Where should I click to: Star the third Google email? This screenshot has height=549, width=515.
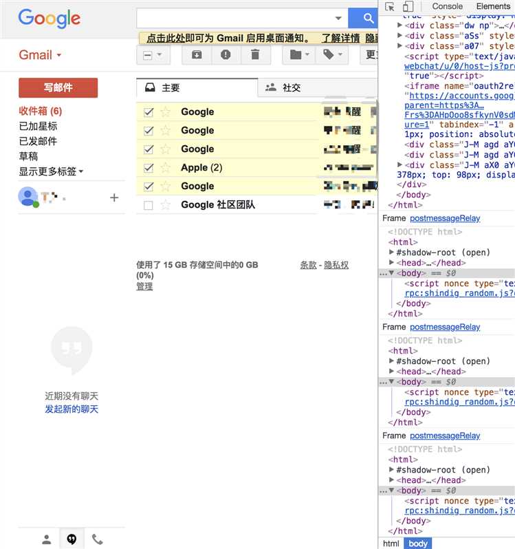tap(165, 149)
